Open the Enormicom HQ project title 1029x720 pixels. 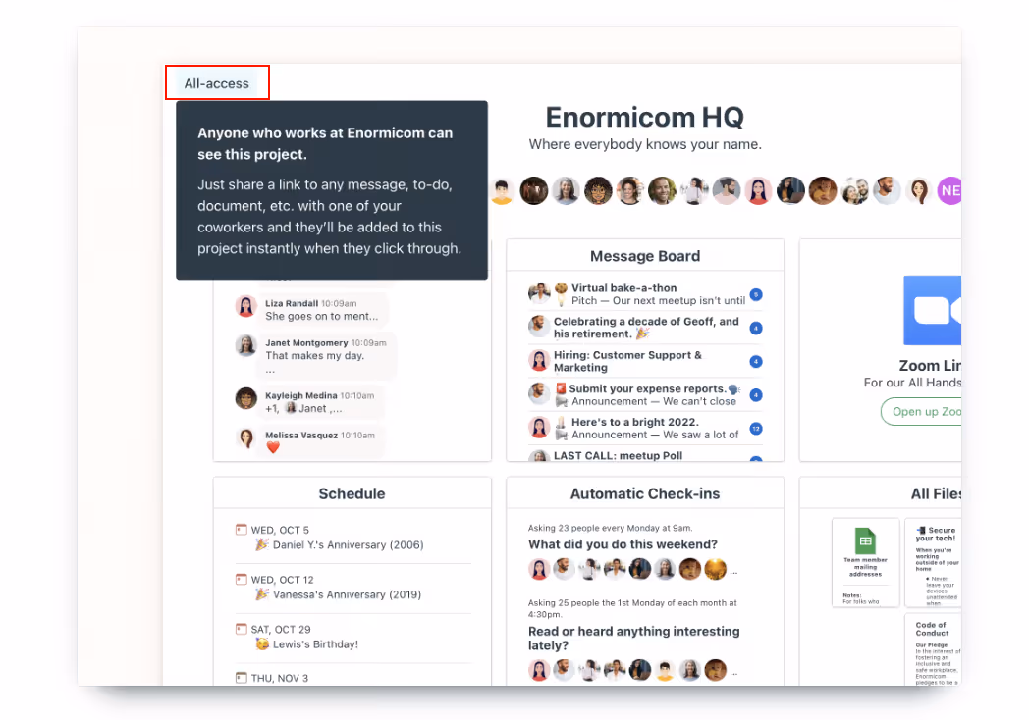[x=644, y=117]
